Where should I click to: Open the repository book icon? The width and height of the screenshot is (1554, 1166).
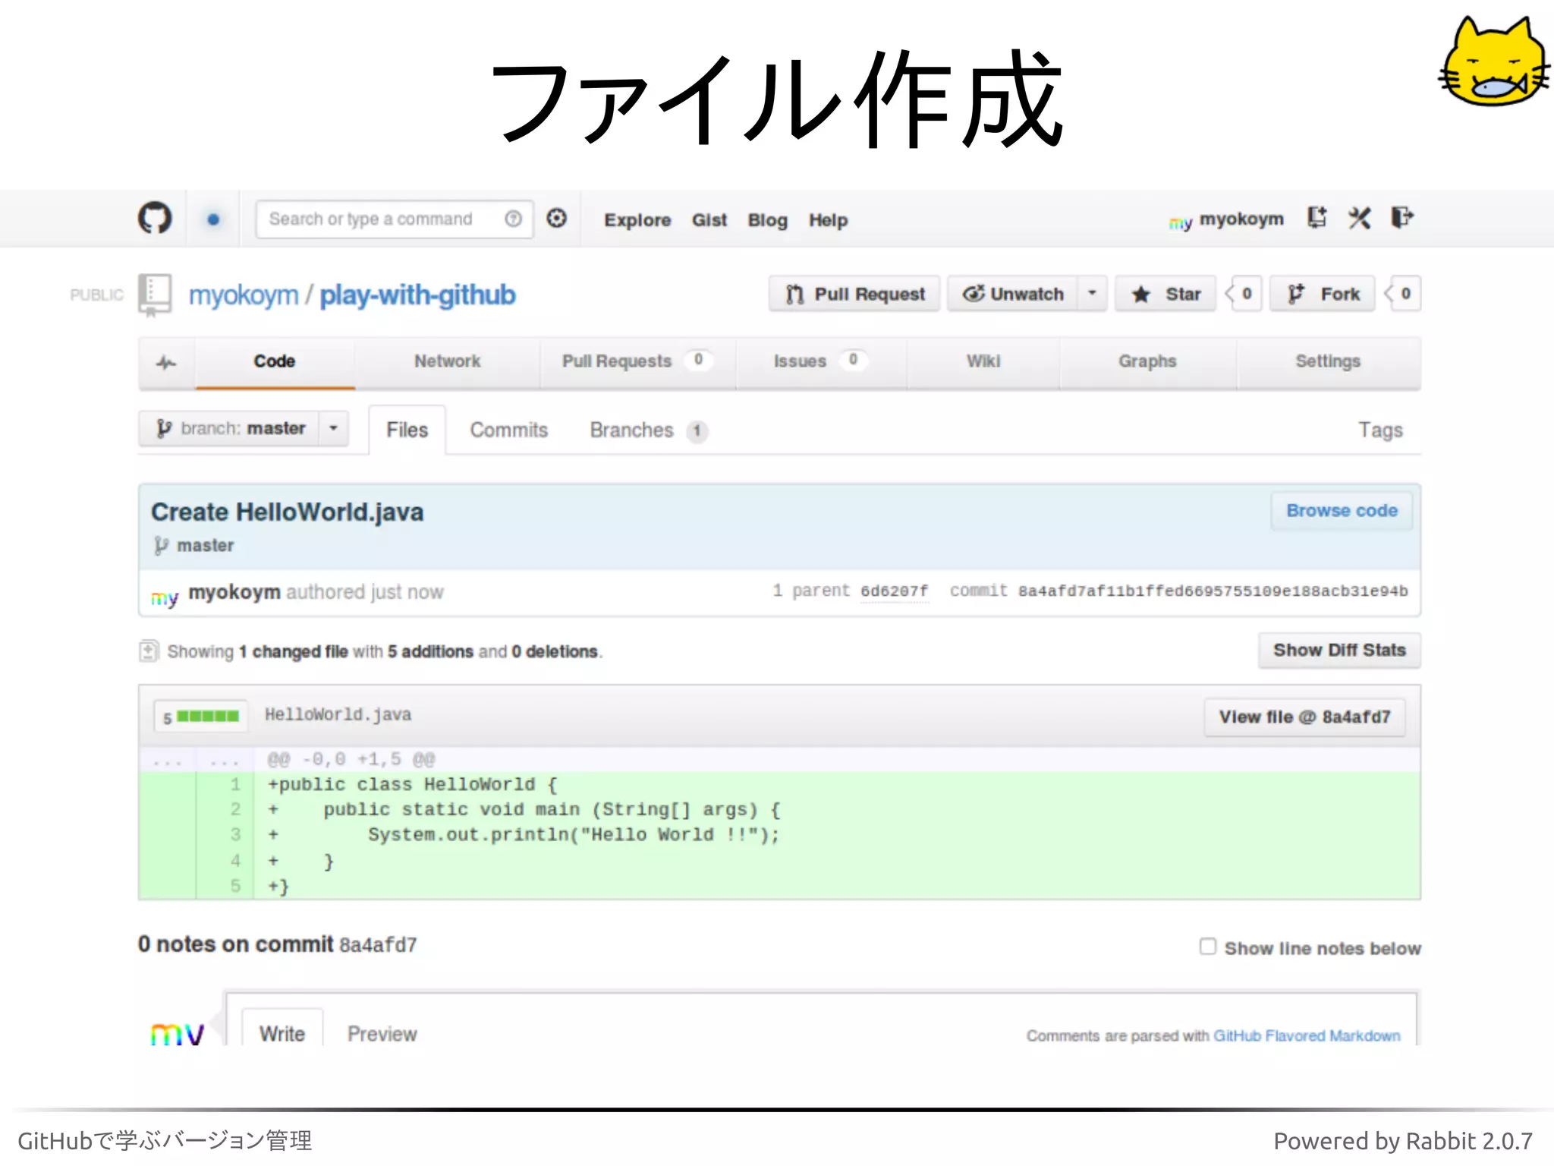[x=155, y=295]
